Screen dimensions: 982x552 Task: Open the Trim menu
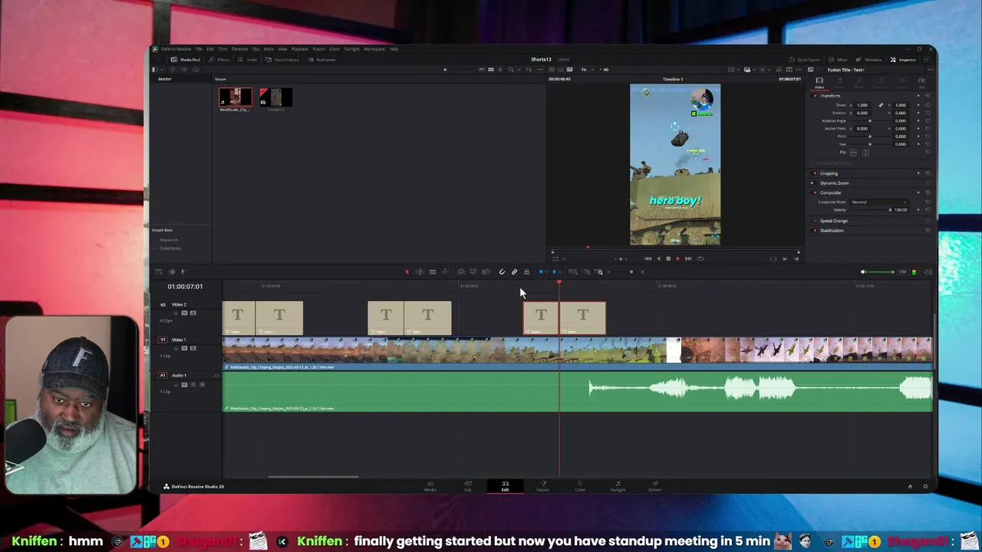[x=222, y=49]
